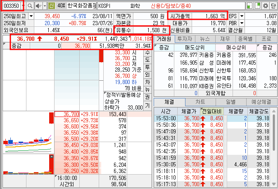Click the speaker sound alert icon

point(38,6)
